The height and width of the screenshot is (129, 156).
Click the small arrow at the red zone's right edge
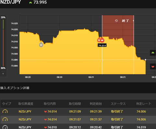(x=133, y=20)
